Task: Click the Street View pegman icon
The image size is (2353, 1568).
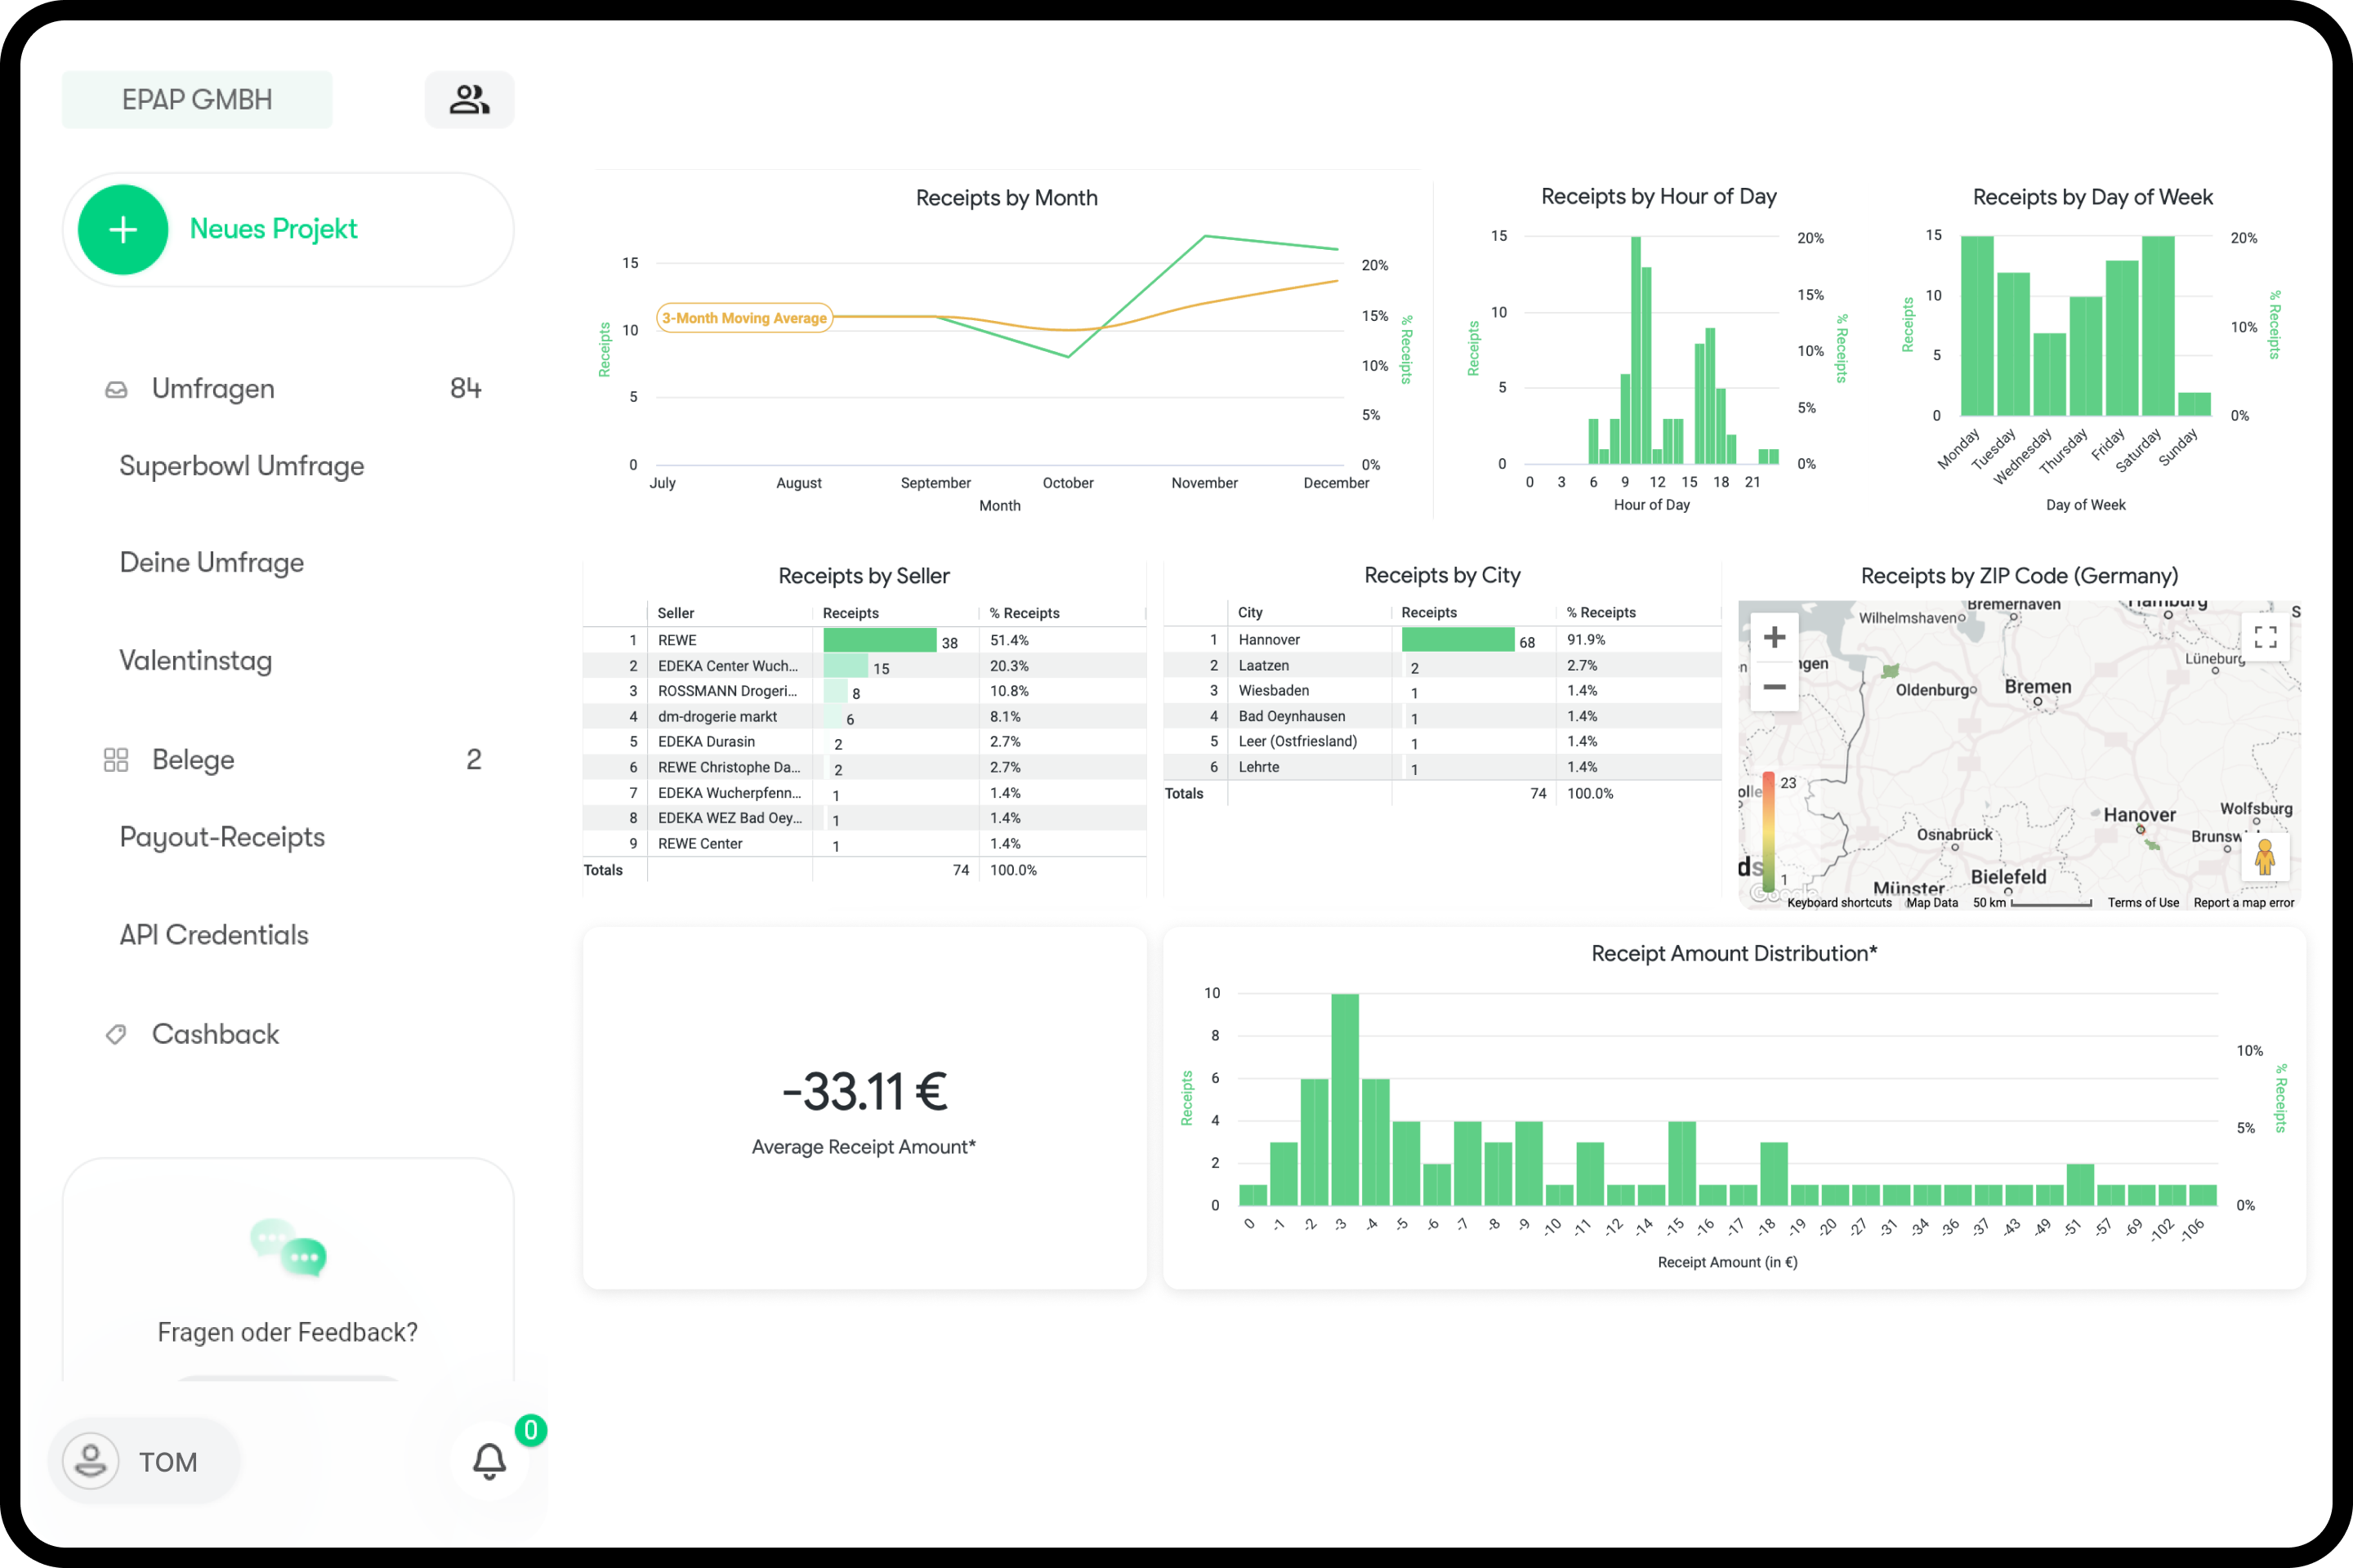Action: pyautogui.click(x=2265, y=857)
